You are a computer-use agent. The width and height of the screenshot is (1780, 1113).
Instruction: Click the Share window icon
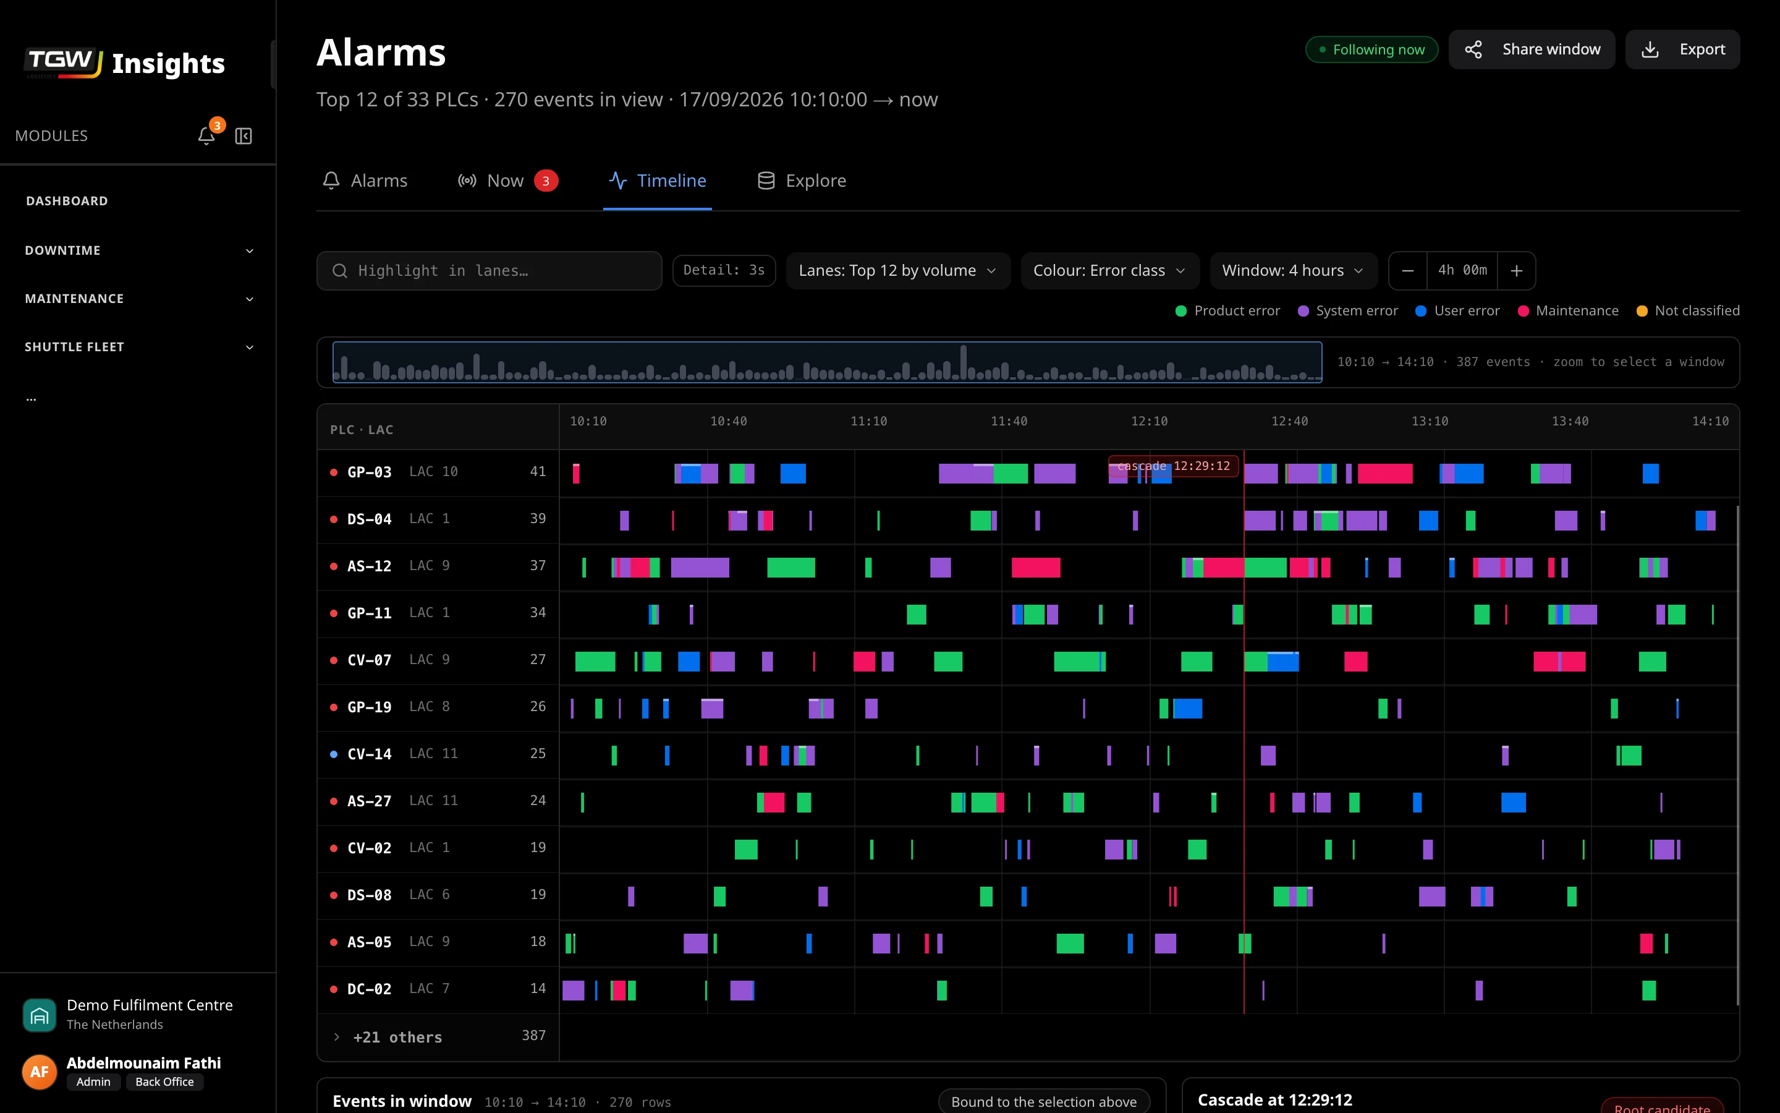(x=1473, y=49)
